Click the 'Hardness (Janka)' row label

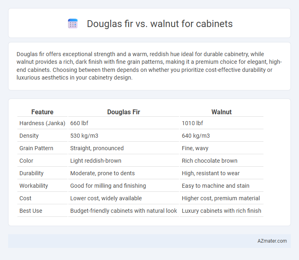point(42,123)
